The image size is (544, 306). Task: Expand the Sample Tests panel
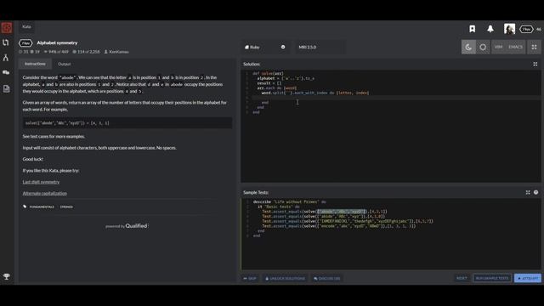click(528, 193)
